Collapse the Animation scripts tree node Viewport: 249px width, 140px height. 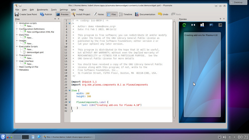[x=17, y=23]
